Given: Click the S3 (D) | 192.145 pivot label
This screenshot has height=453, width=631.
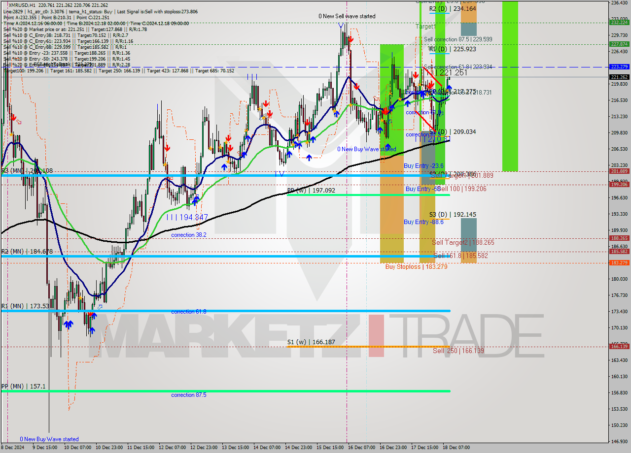Looking at the screenshot, I should point(453,215).
